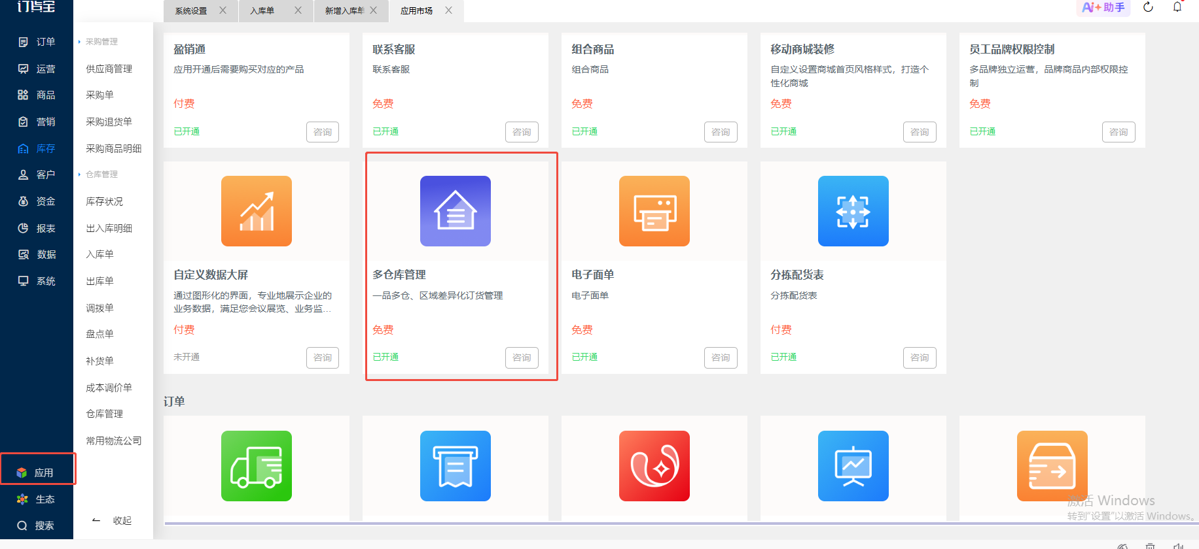Viewport: 1199px width, 549px height.
Task: Click the 分拣配货表 sorting icon
Action: 853,211
